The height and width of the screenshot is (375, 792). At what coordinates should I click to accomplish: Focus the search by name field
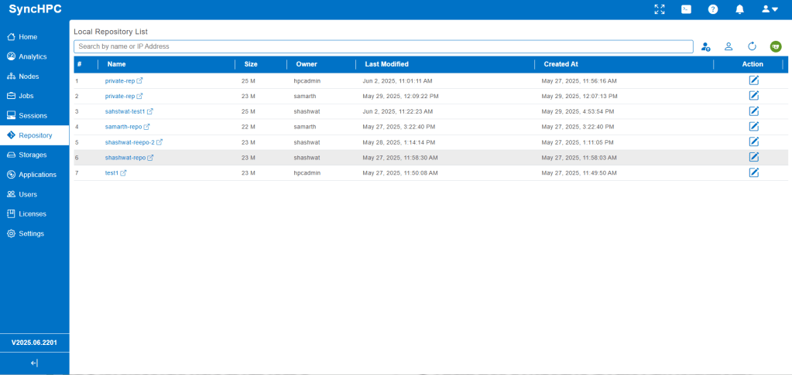pyautogui.click(x=383, y=46)
